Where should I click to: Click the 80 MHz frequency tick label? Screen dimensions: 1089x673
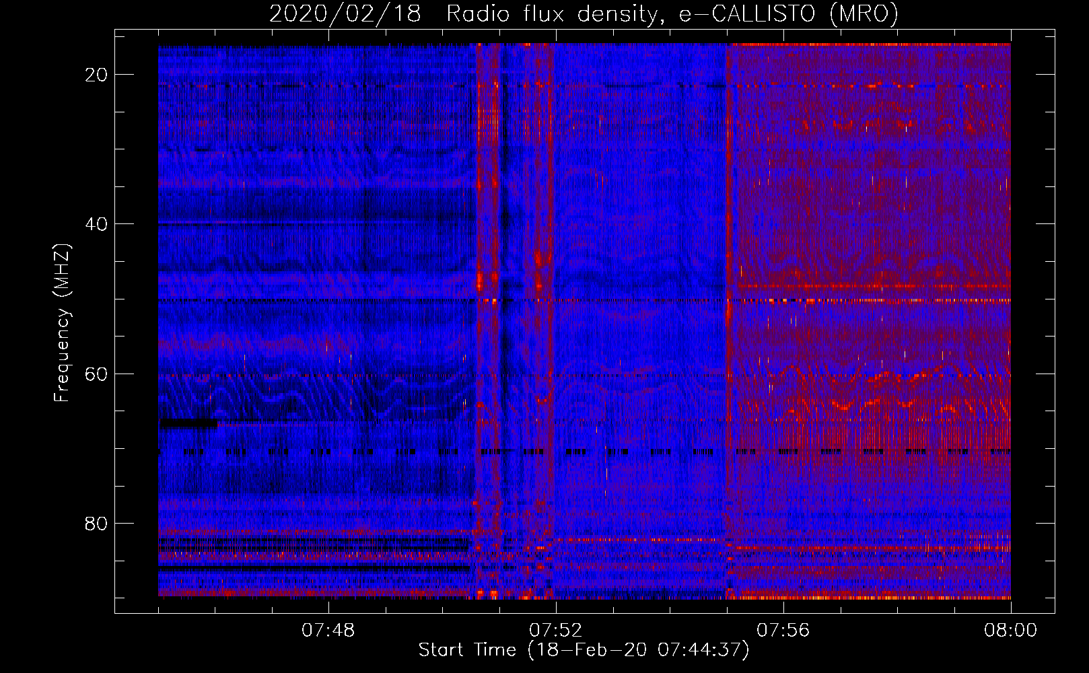pos(96,523)
